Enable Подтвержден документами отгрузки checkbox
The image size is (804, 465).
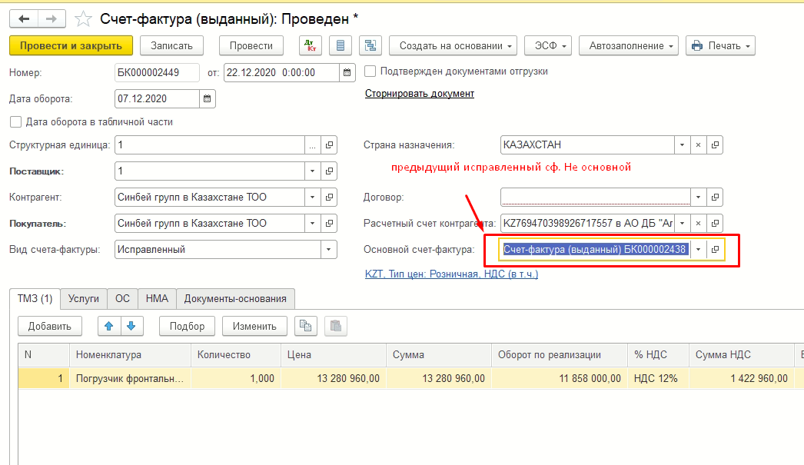[370, 71]
